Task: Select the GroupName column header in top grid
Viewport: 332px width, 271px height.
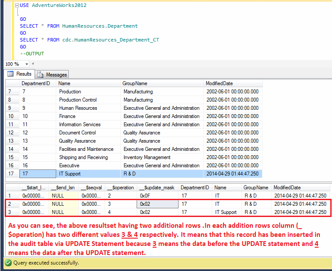Action: pos(135,83)
